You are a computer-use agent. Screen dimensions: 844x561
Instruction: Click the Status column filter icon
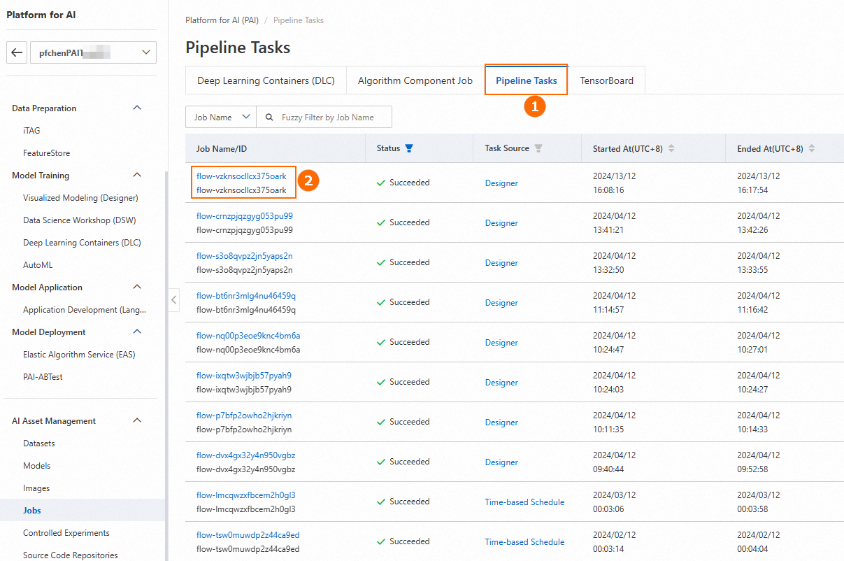coord(409,148)
